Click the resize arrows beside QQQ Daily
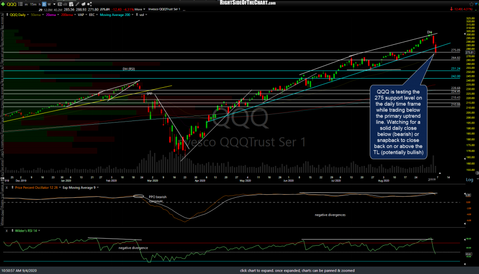 pos(7,14)
